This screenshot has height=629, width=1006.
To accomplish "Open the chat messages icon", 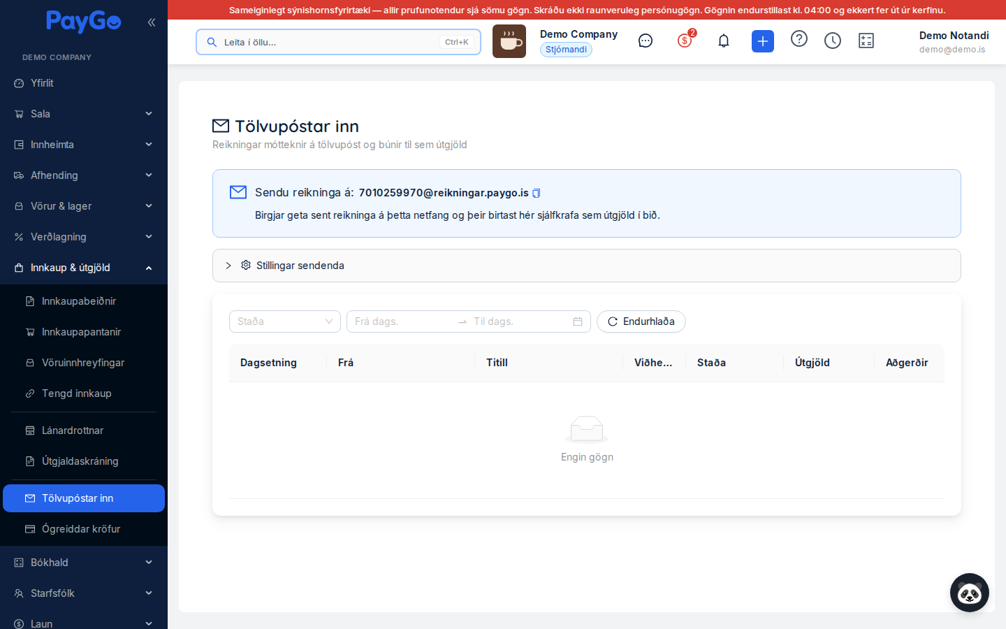I will (x=646, y=41).
